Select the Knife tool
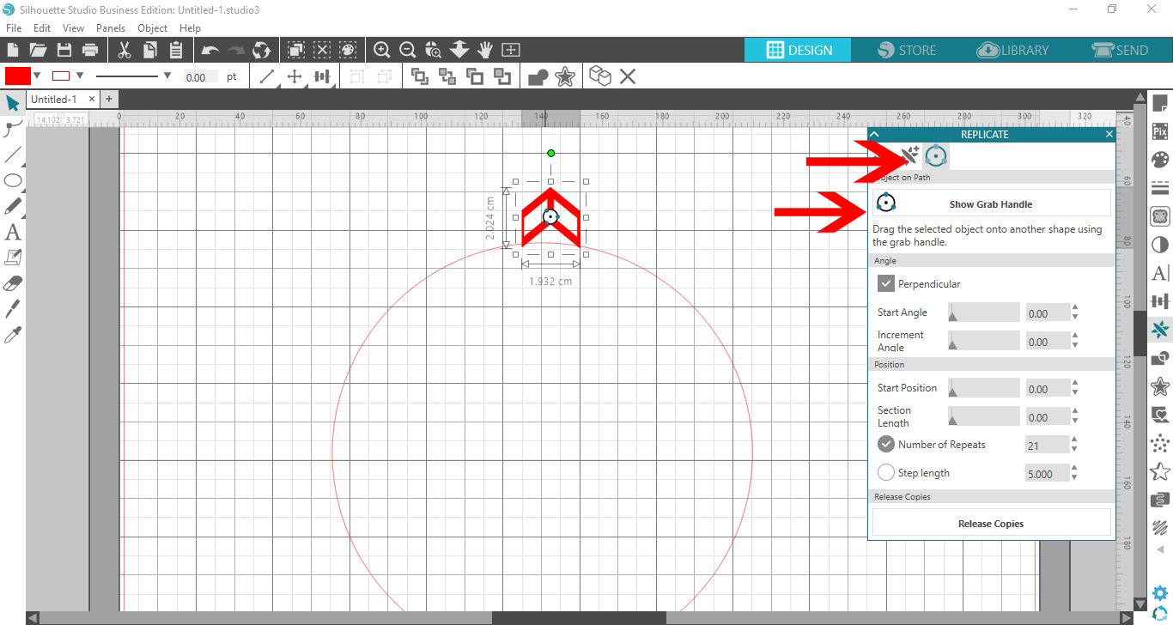This screenshot has width=1173, height=625. [13, 309]
